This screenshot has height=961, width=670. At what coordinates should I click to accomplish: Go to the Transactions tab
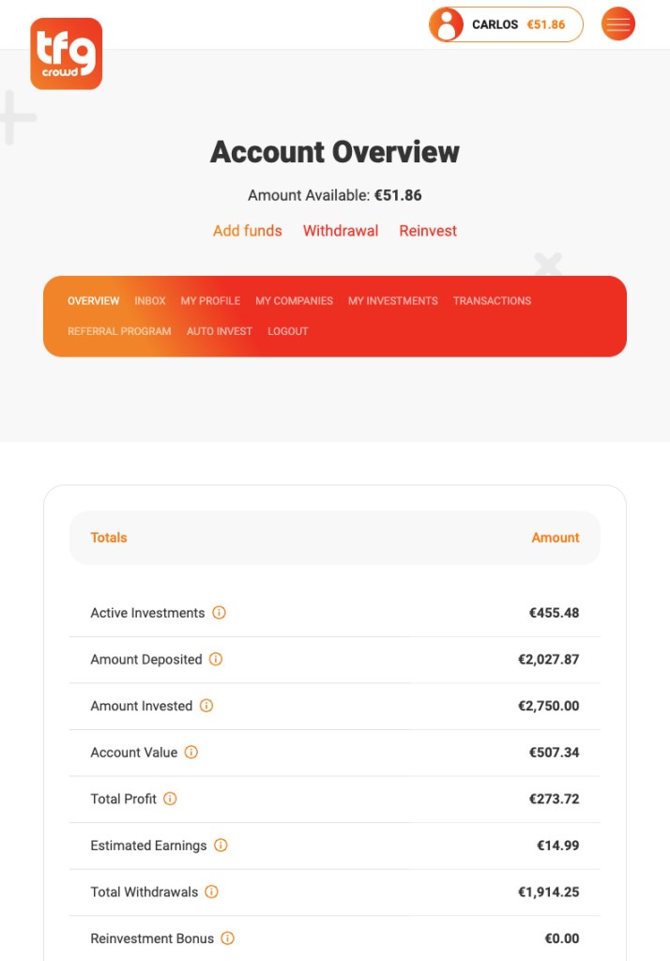click(492, 301)
